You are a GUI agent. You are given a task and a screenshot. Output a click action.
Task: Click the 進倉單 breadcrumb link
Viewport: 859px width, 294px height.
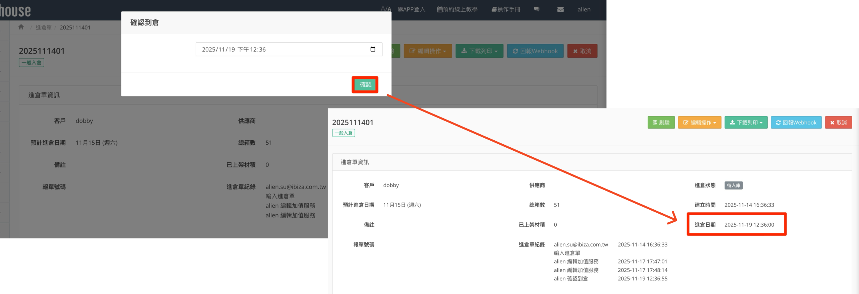coord(44,27)
